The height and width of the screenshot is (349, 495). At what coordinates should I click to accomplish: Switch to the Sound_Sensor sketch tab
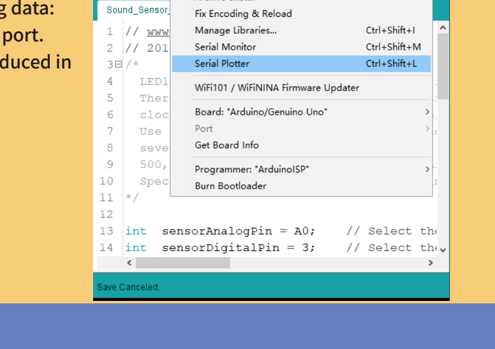pos(134,10)
